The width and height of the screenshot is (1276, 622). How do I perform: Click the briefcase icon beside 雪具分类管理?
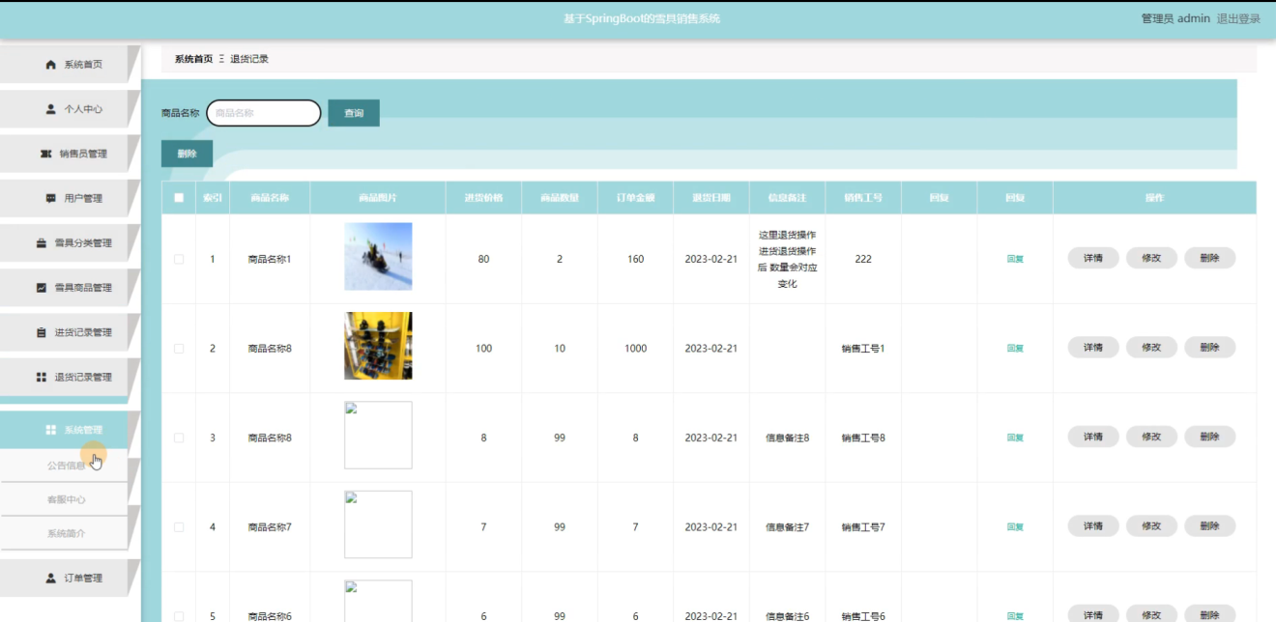tap(41, 242)
